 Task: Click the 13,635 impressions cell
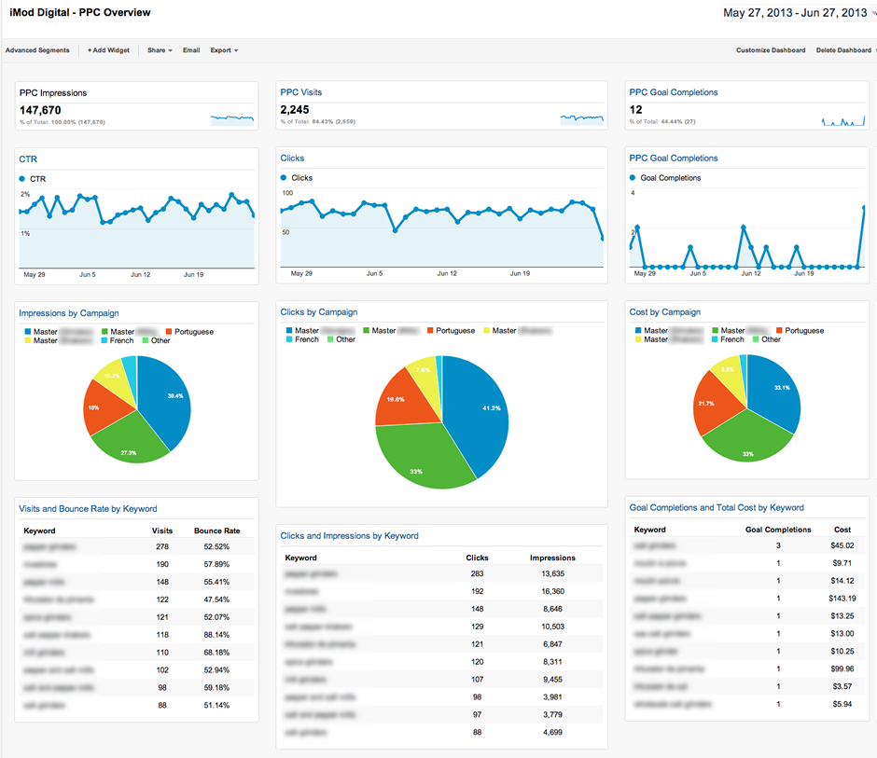point(552,573)
